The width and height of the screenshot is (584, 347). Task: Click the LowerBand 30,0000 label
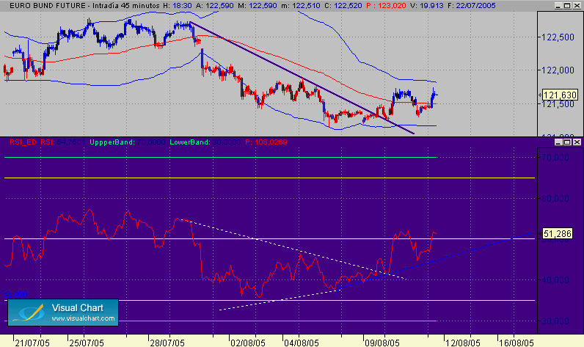click(x=205, y=142)
